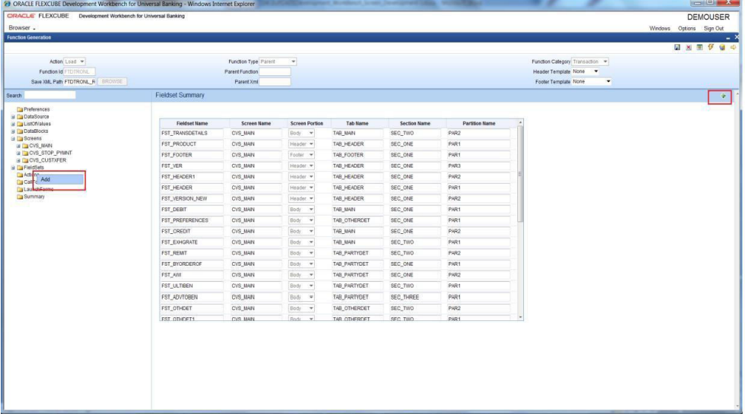
Task: Click the FieldSets folder icon
Action: point(20,168)
